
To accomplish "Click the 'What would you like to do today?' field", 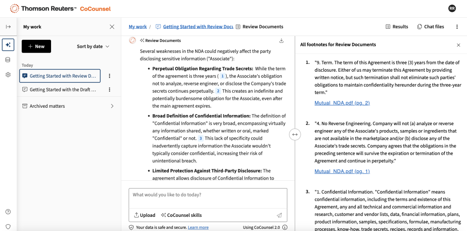I will [208, 195].
